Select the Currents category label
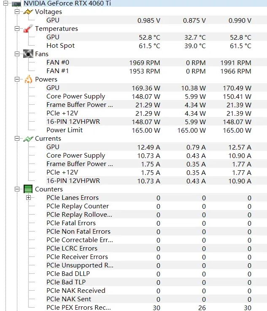 [x=48, y=139]
